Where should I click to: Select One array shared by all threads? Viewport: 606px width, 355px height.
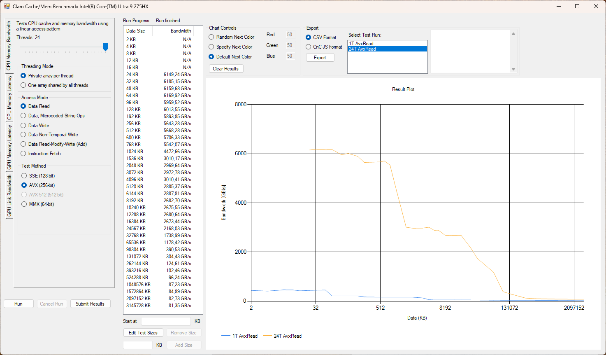[23, 85]
